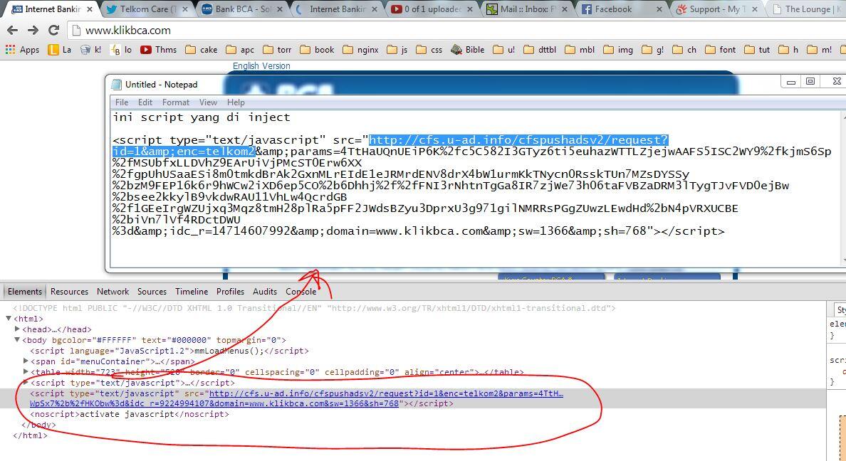Open the DevTools Network panel
Screen dimensions: 846x461
pos(113,291)
